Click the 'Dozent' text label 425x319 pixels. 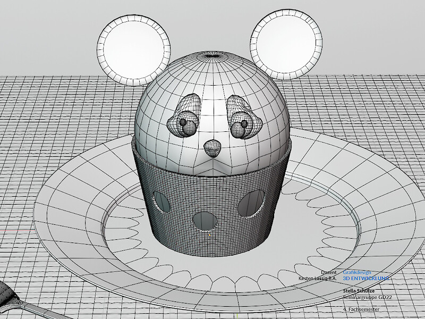pos(328,272)
